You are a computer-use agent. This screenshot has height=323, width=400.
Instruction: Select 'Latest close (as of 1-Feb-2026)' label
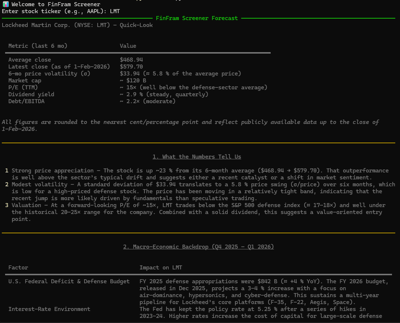pyautogui.click(x=59, y=67)
